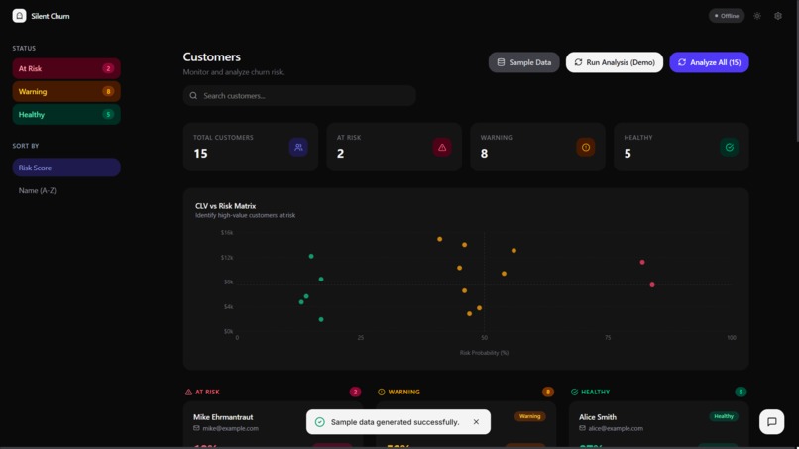Sort customers by Risk Score

66,168
